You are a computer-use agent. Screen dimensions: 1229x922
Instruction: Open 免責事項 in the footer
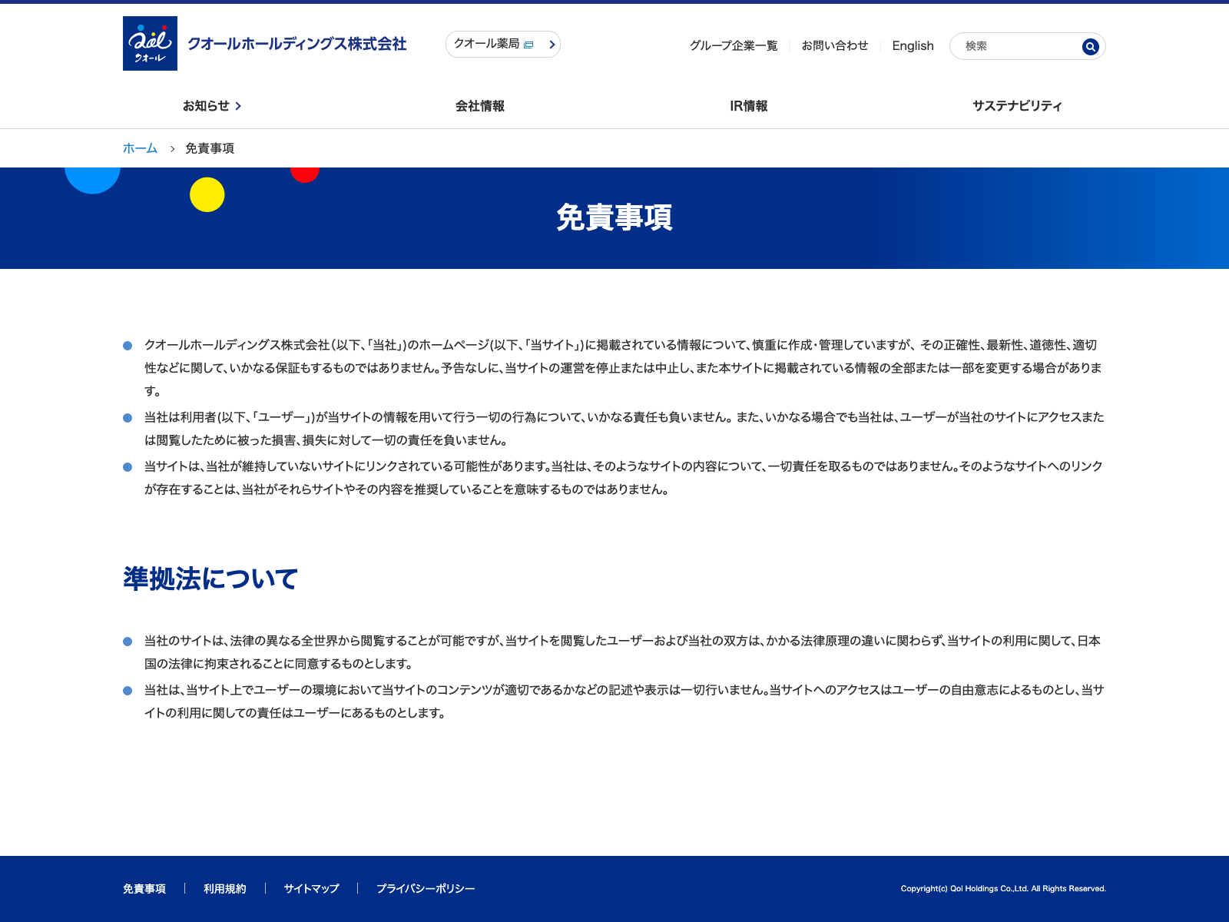click(144, 889)
